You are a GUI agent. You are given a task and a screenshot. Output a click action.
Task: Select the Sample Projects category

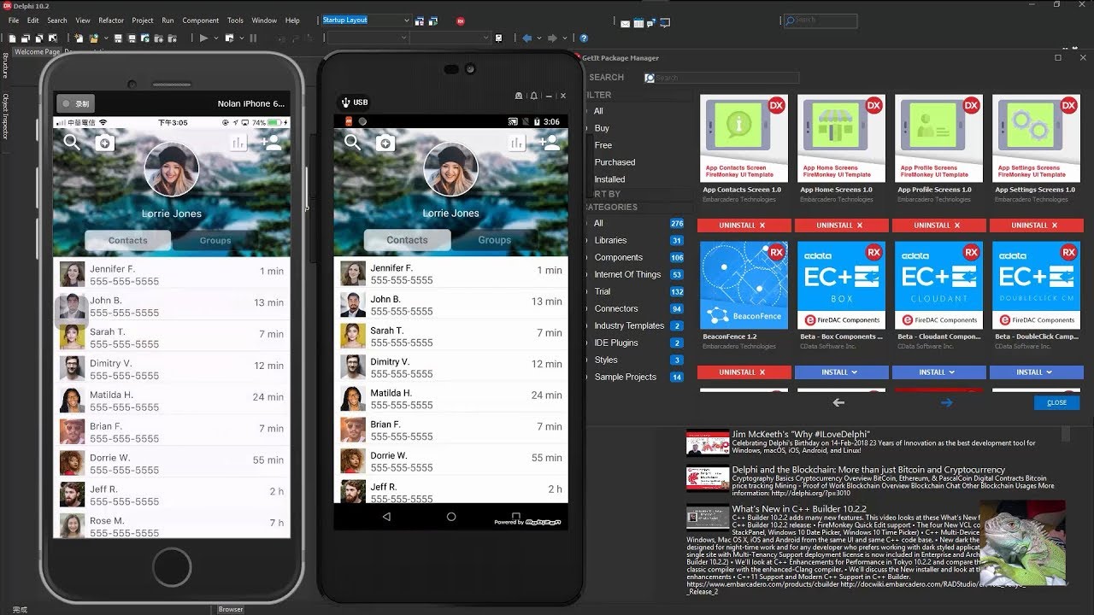coord(626,377)
